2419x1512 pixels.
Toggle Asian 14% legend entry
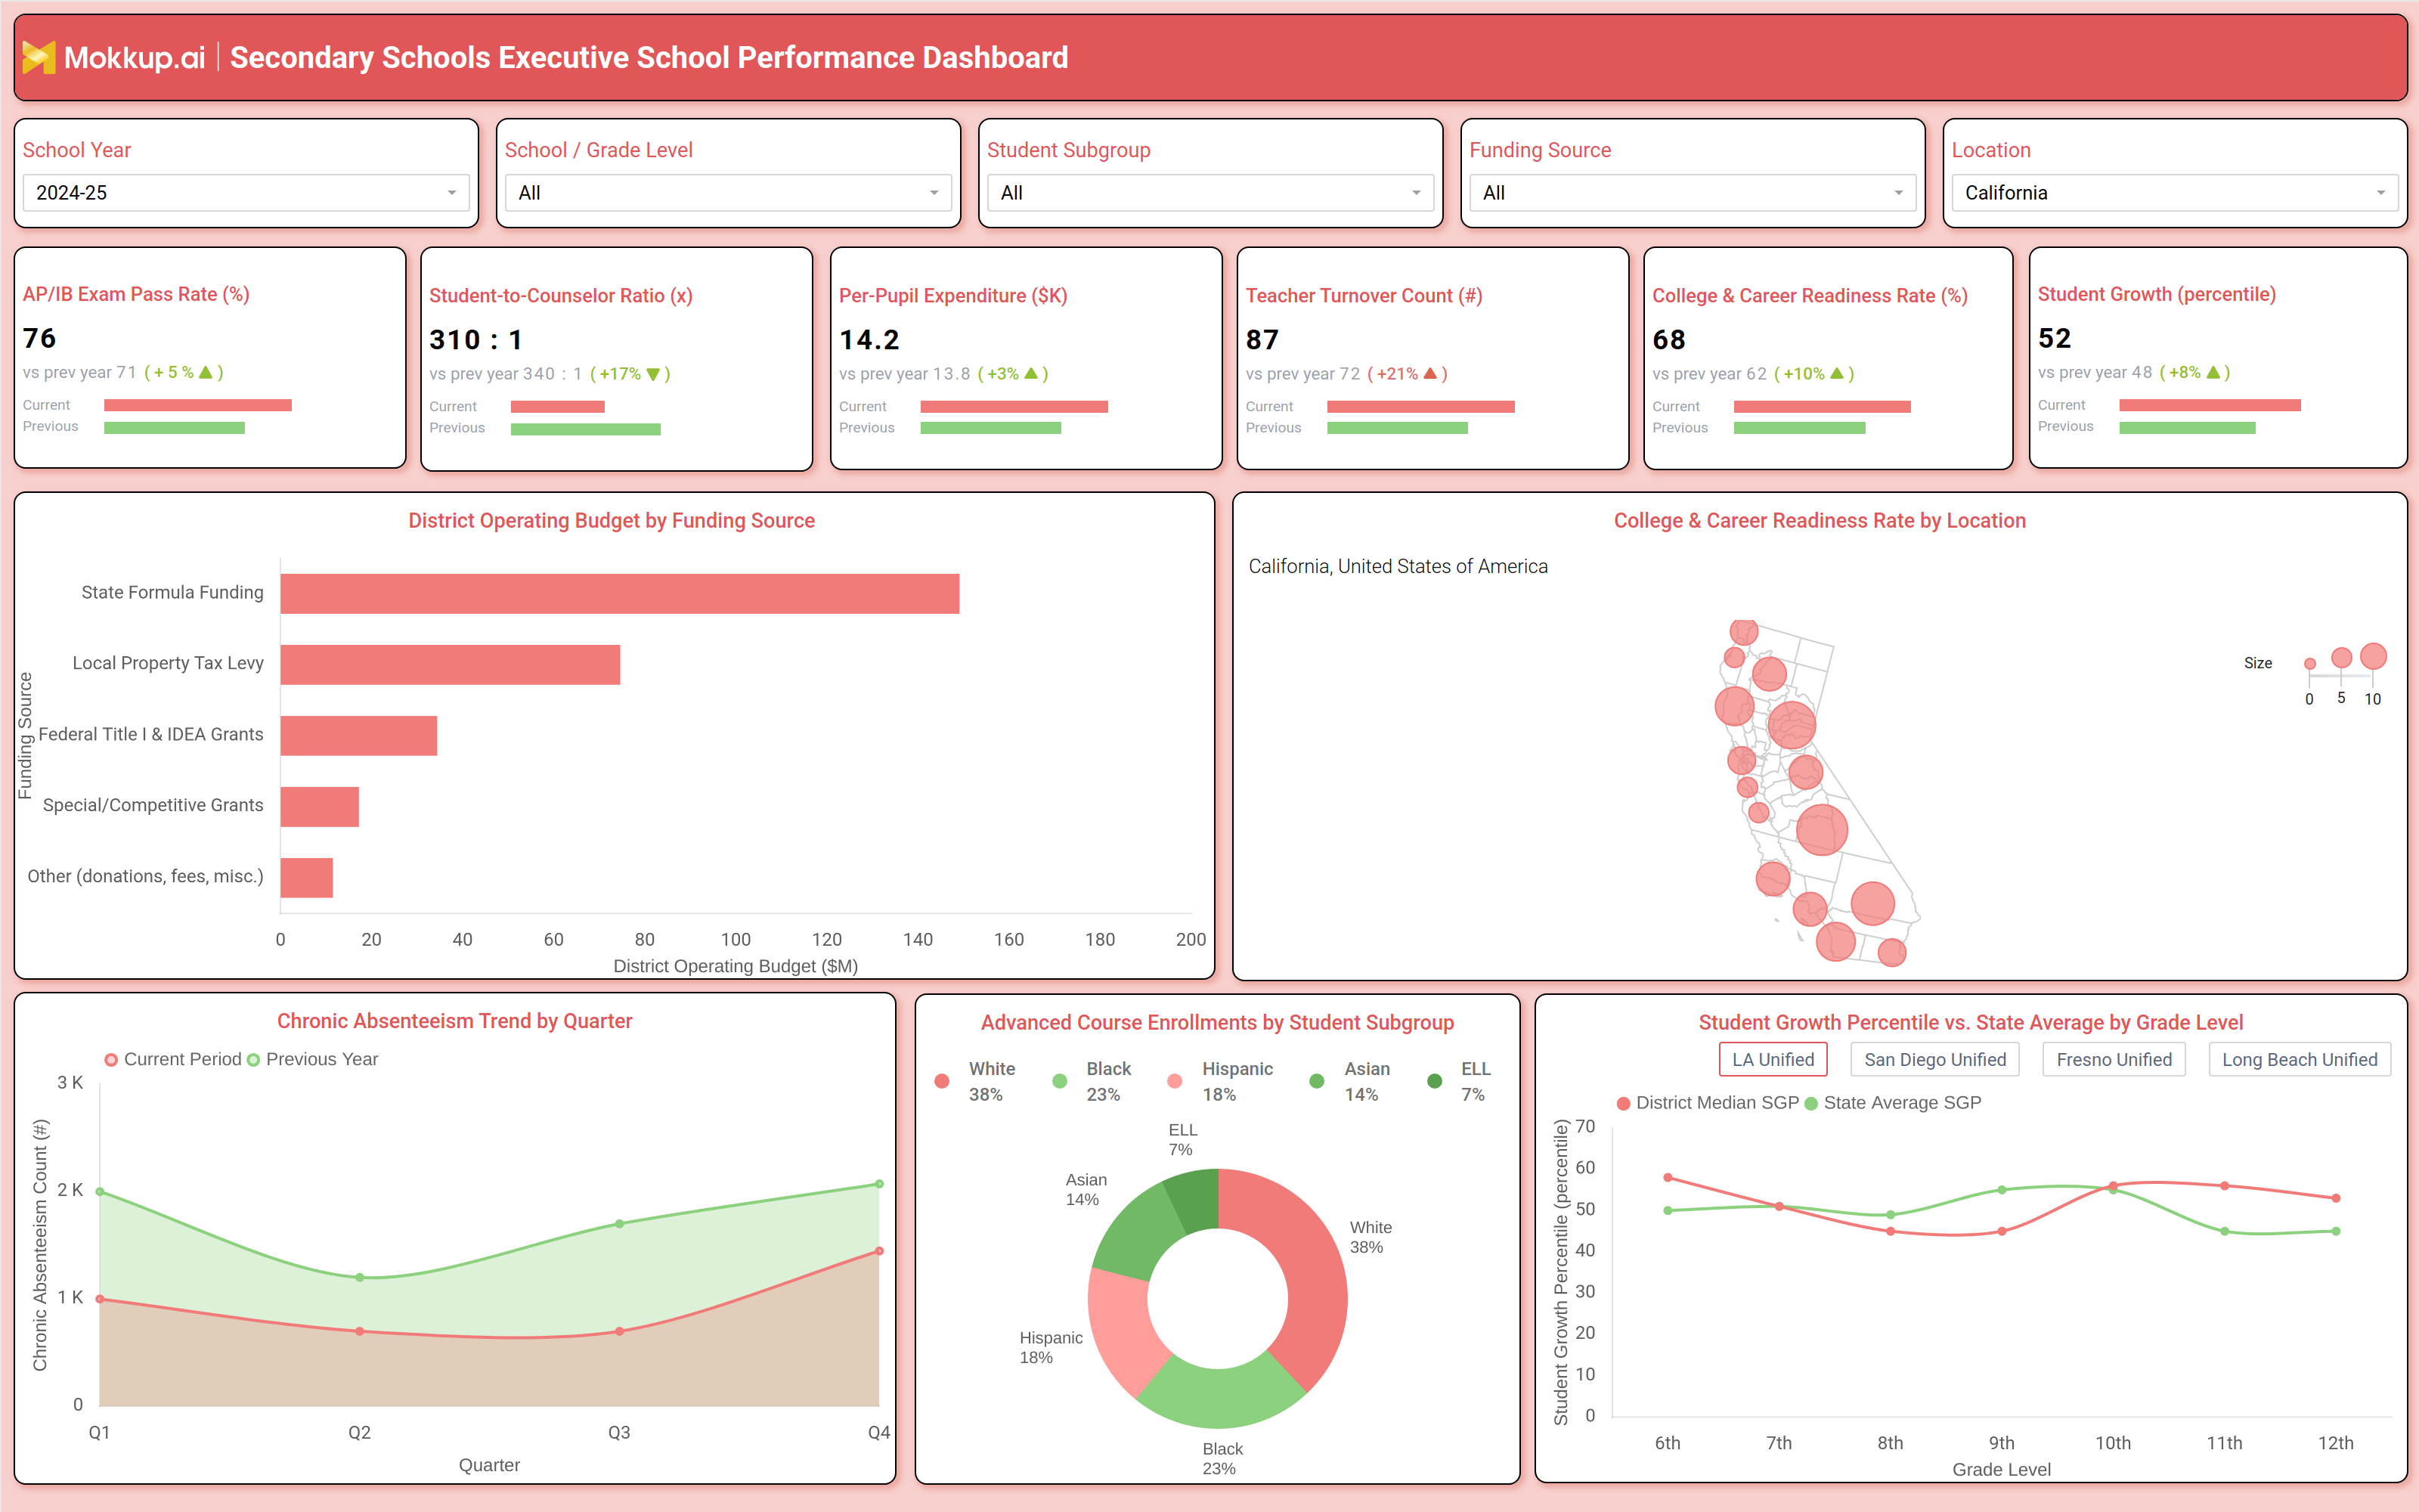coord(1350,1081)
